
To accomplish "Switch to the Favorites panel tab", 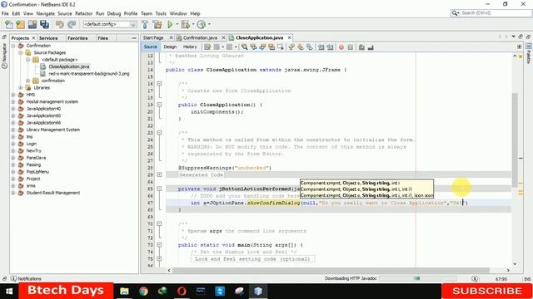I will (77, 38).
